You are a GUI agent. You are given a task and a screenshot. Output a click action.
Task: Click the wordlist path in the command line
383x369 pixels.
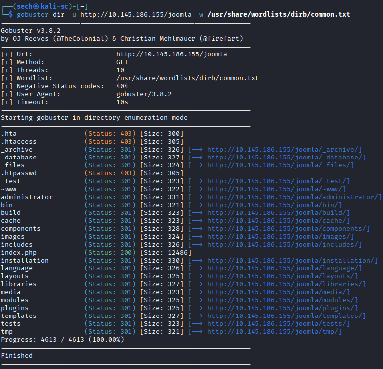pos(279,15)
